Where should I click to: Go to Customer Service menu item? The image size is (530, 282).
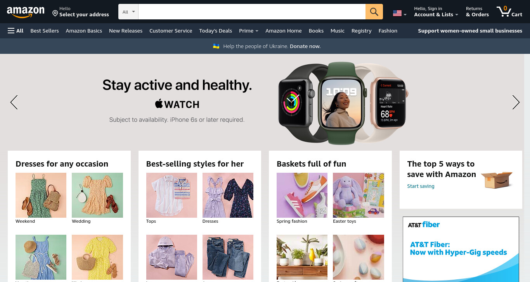pyautogui.click(x=171, y=31)
